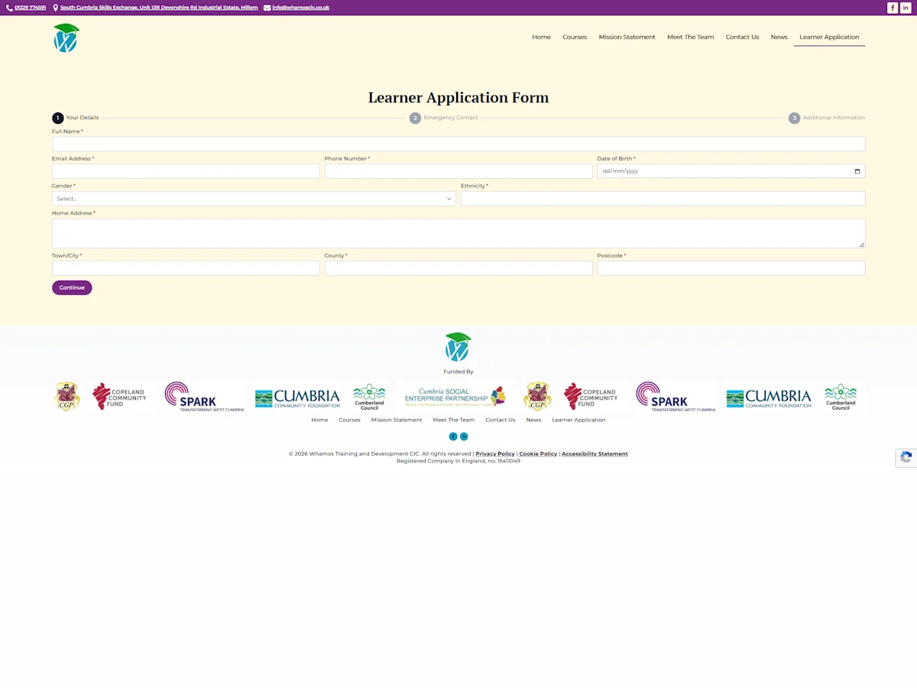
Task: Click the first Copeland Community Fund logo
Action: (x=120, y=396)
